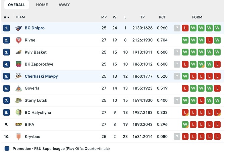Open the Stariy Lutsk team link
Screen dimensions: 228x153
pyautogui.click(x=36, y=100)
